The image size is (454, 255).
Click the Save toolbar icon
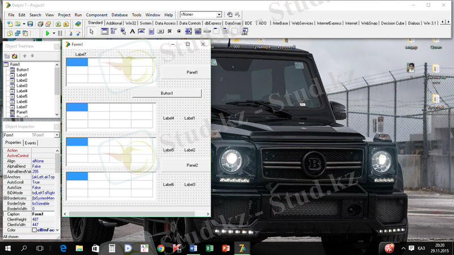pos(30,24)
